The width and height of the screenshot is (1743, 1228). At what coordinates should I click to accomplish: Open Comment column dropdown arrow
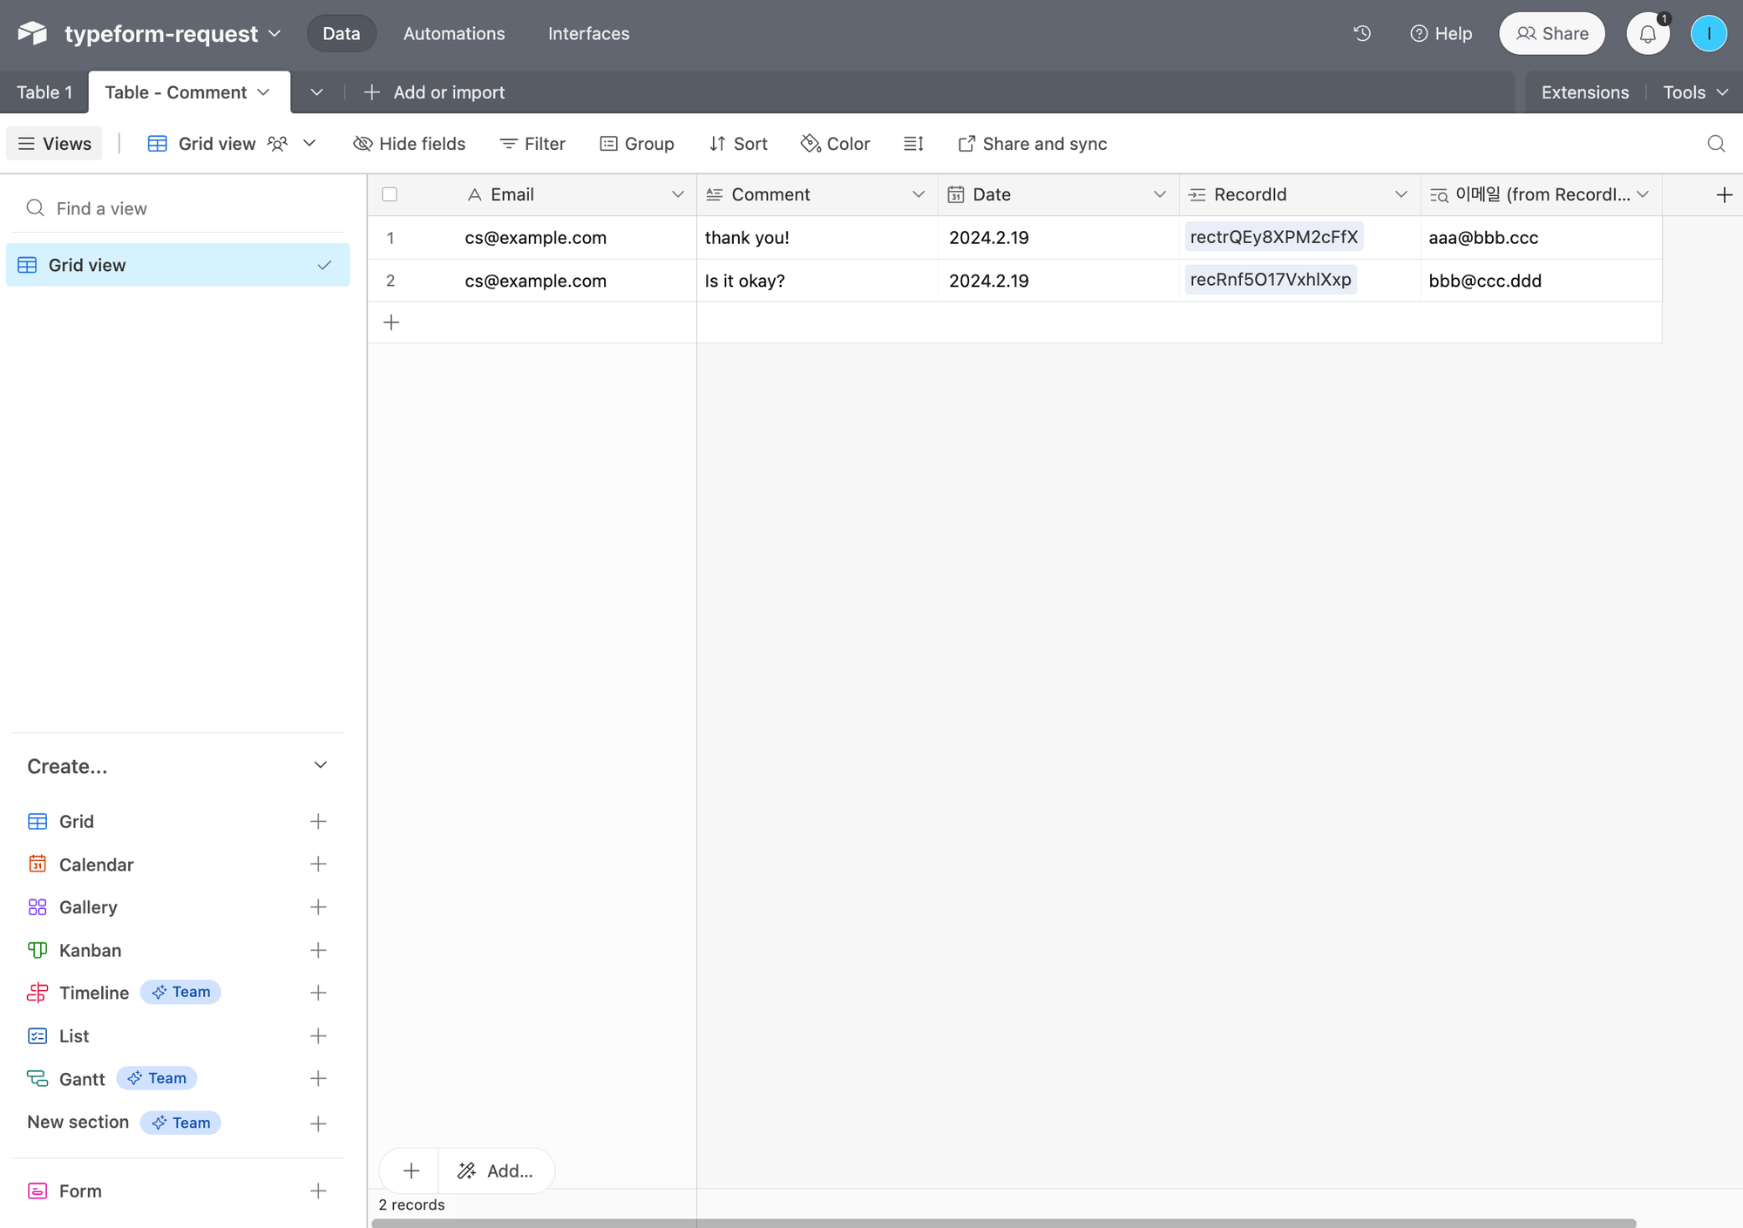click(x=919, y=194)
